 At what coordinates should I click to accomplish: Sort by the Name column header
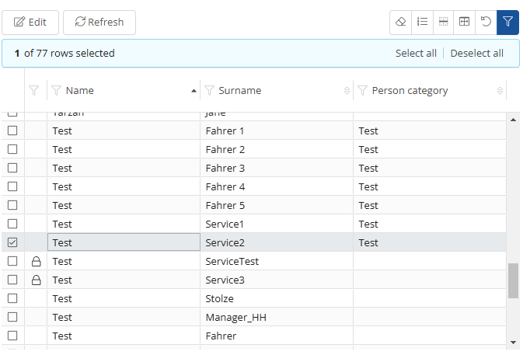pos(80,91)
